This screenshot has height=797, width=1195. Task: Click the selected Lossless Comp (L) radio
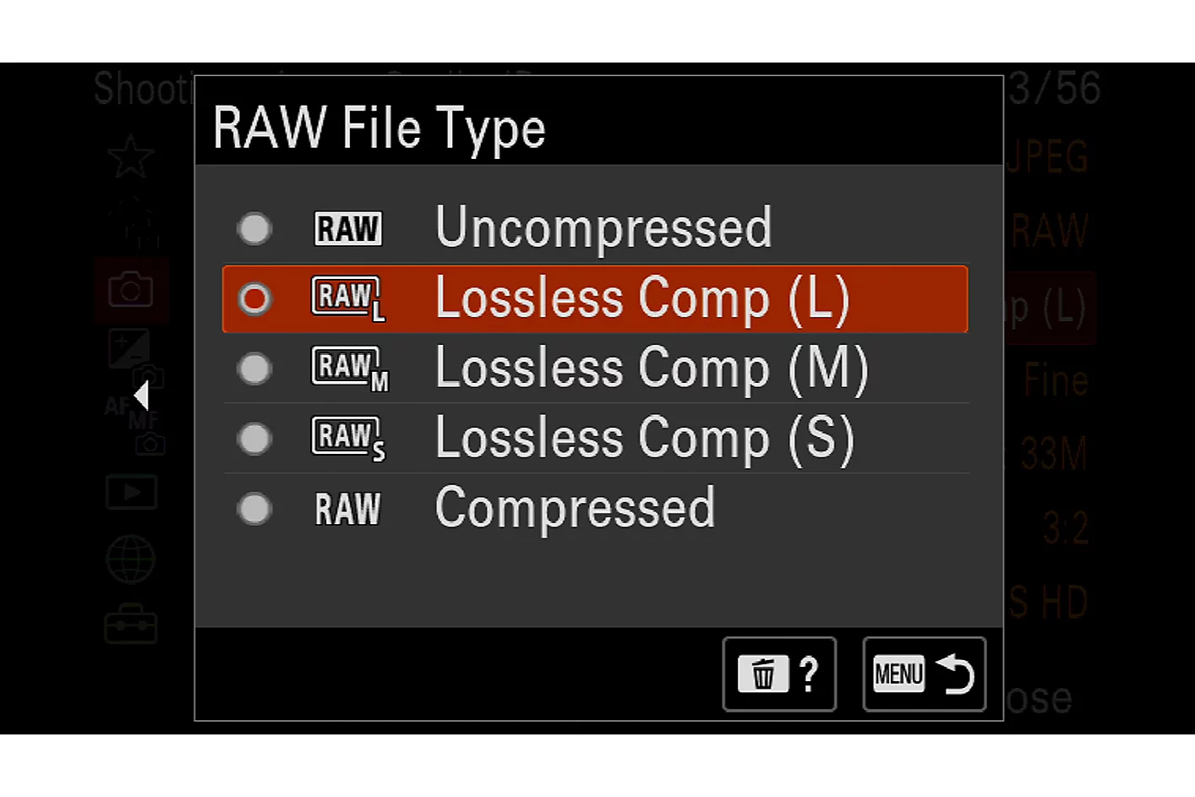(254, 298)
